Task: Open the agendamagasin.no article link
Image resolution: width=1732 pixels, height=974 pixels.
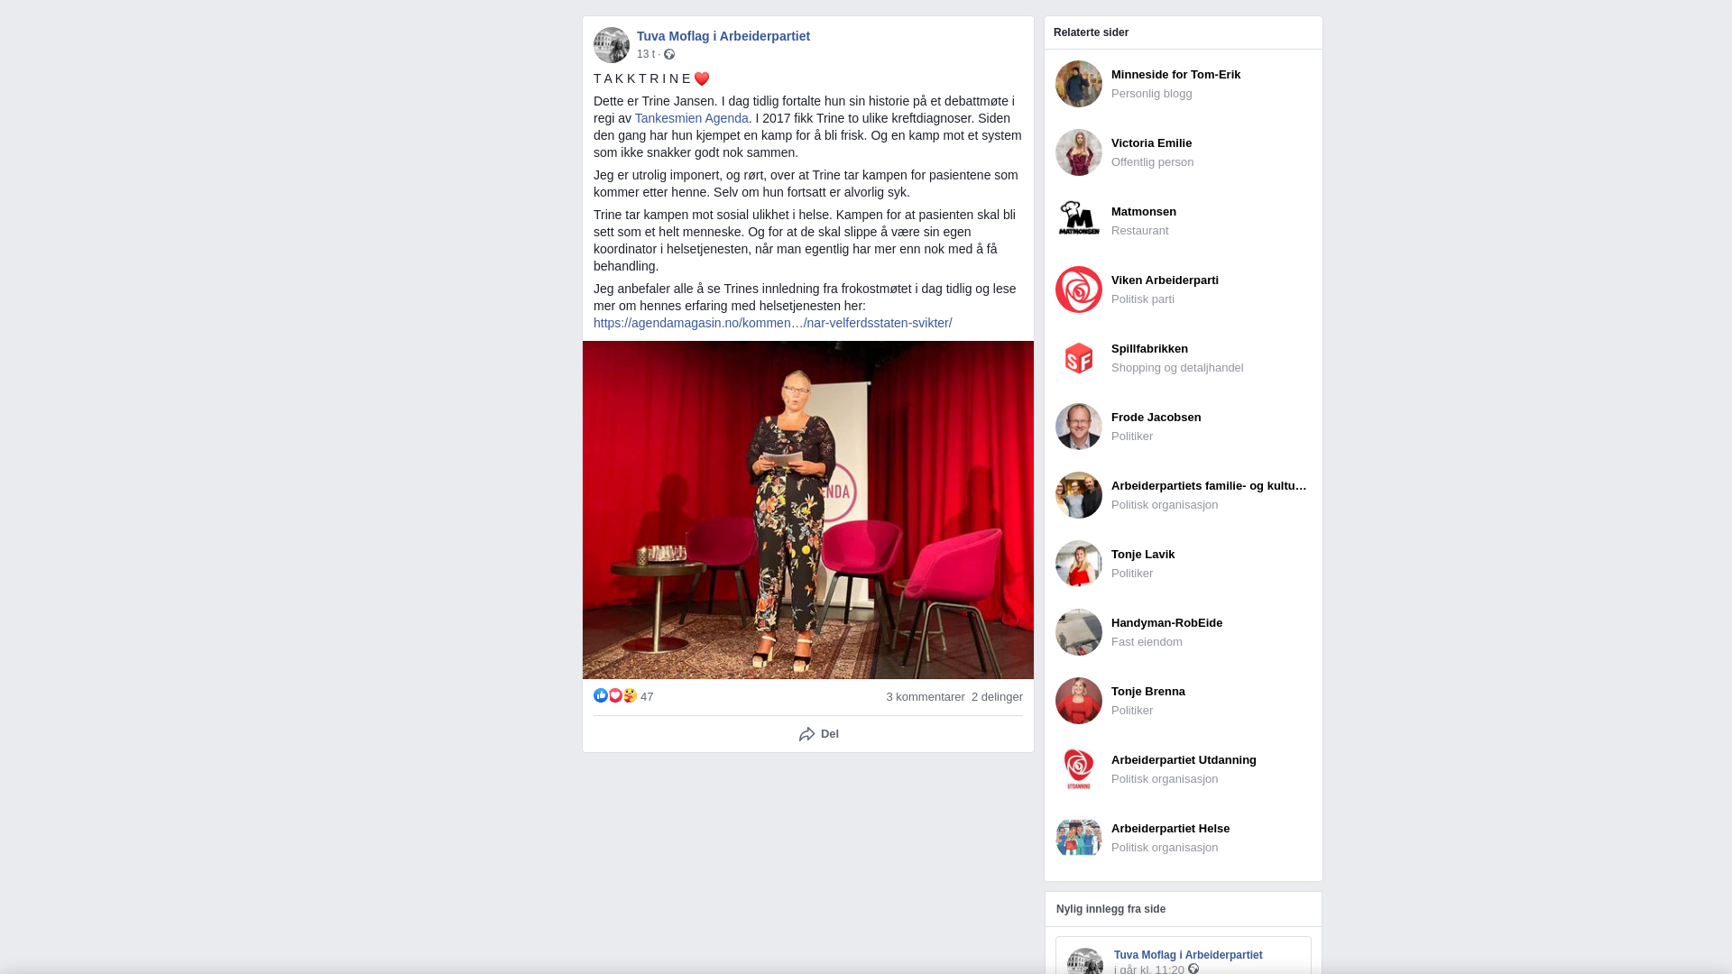Action: [x=772, y=323]
